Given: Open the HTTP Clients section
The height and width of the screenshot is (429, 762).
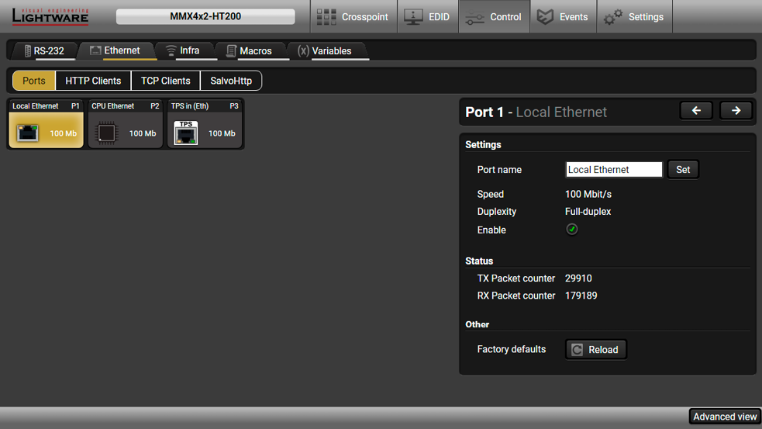Looking at the screenshot, I should [x=93, y=81].
